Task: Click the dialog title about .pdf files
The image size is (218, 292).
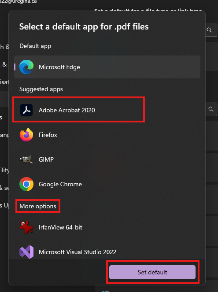Action: [84, 26]
